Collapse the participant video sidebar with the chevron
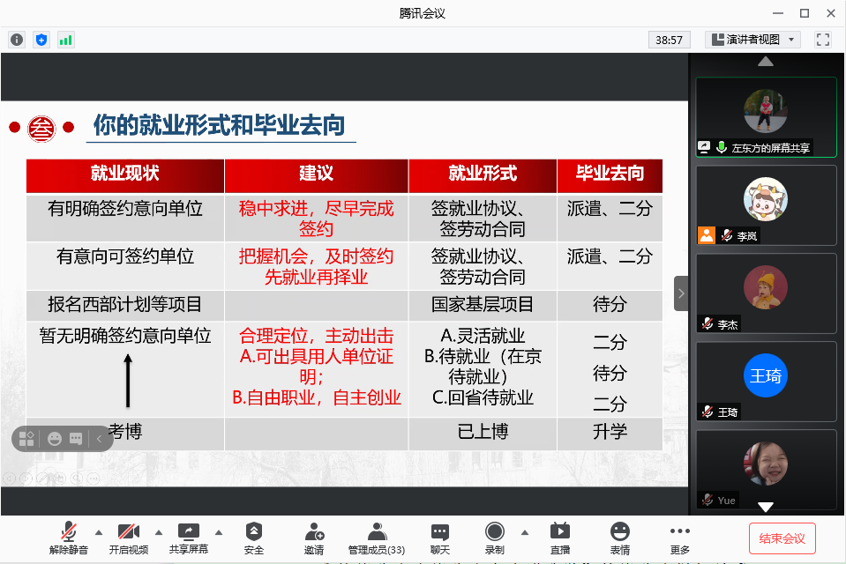The width and height of the screenshot is (846, 564). (x=681, y=293)
